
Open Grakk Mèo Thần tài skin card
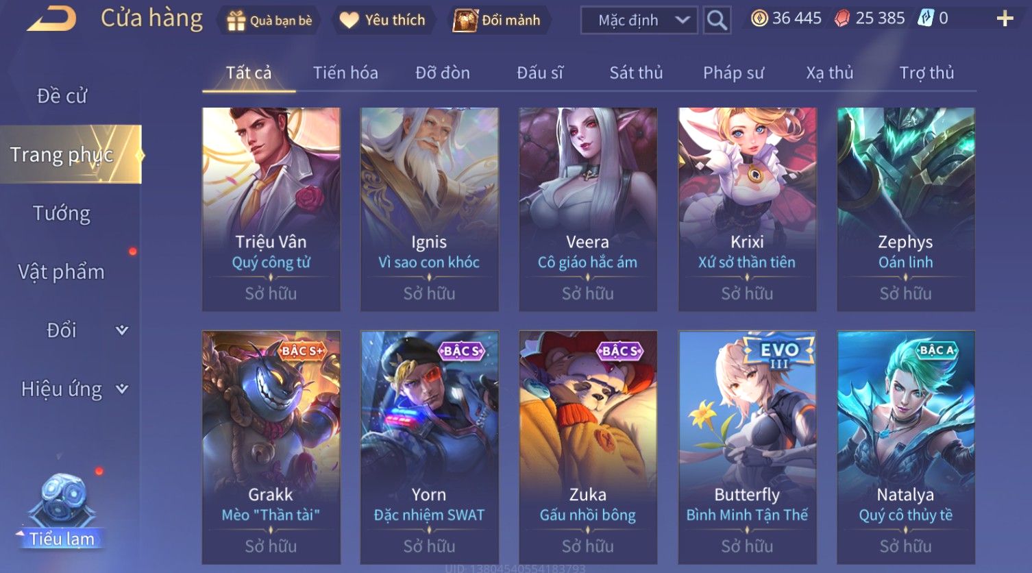(x=271, y=448)
